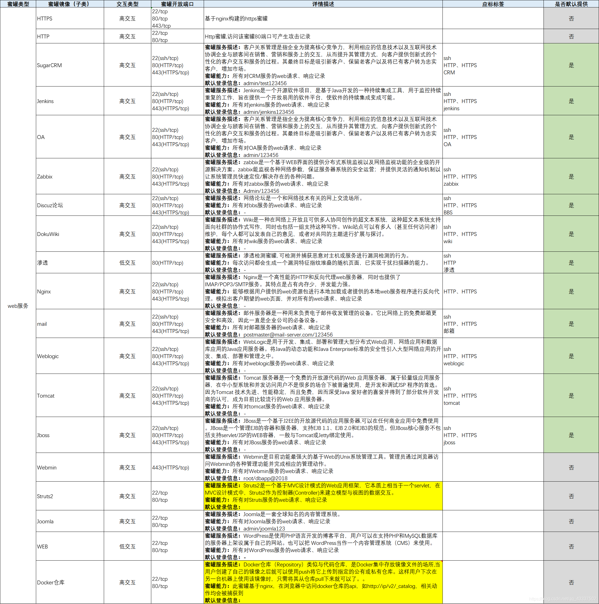Click the tag cell ending with BBS
Viewport: 599px width, 604px height.
pyautogui.click(x=493, y=205)
